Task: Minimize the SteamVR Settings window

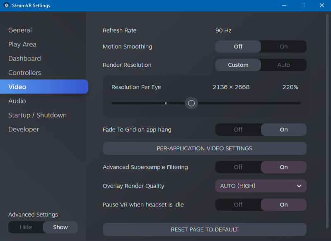Action: click(x=284, y=5)
